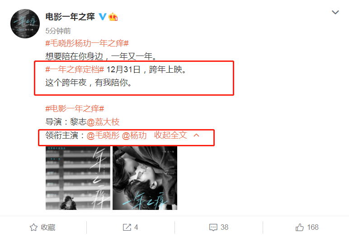The width and height of the screenshot is (349, 237).
Task: Visit @毛晓彤 profile mention
Action: point(103,135)
